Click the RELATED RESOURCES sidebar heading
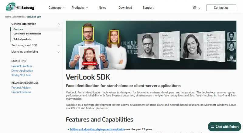 pyautogui.click(x=25, y=83)
